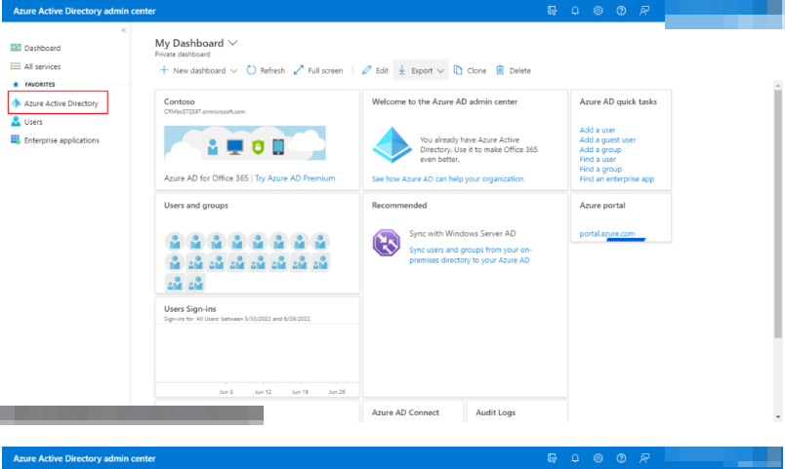The image size is (785, 469).
Task: Follow the Try Azure AD Premium link
Action: 295,178
